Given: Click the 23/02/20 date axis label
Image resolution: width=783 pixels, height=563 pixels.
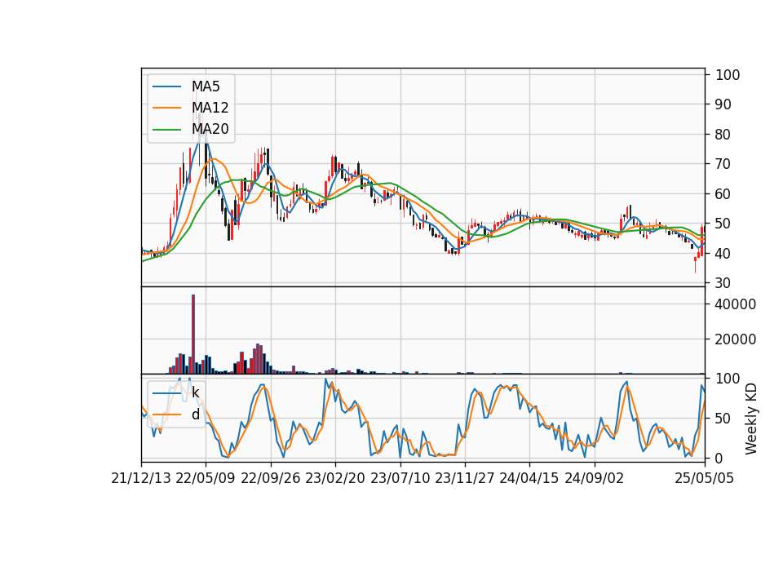Looking at the screenshot, I should pyautogui.click(x=335, y=478).
